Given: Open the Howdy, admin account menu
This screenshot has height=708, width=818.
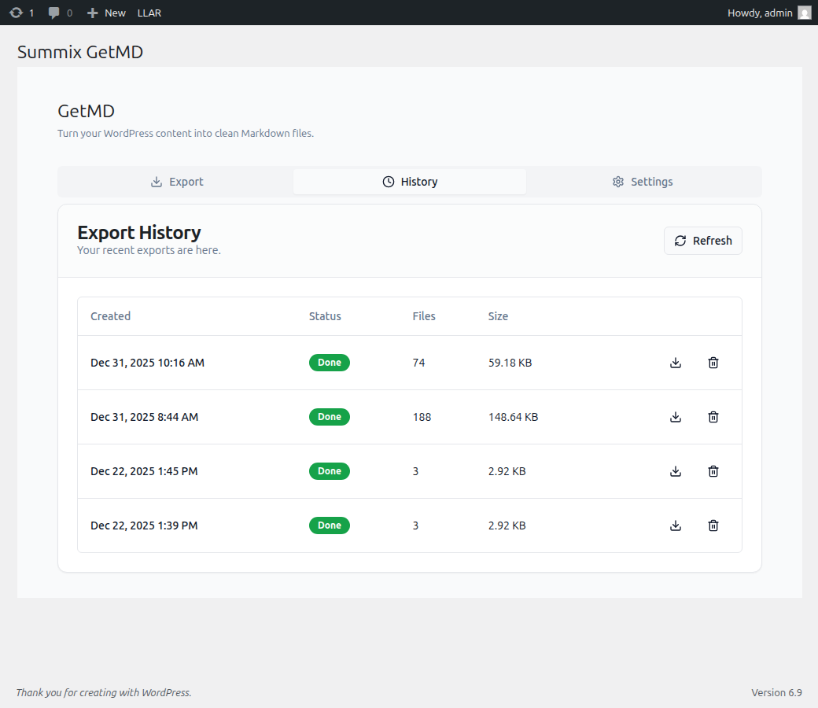Looking at the screenshot, I should 769,13.
